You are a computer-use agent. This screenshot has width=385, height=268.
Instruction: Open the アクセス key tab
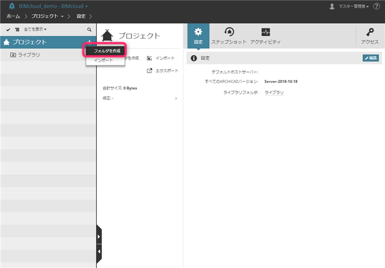tap(370, 36)
